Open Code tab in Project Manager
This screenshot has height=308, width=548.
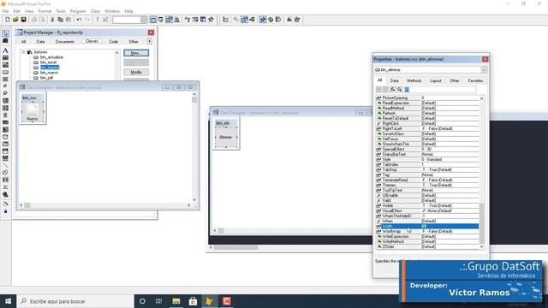click(114, 42)
